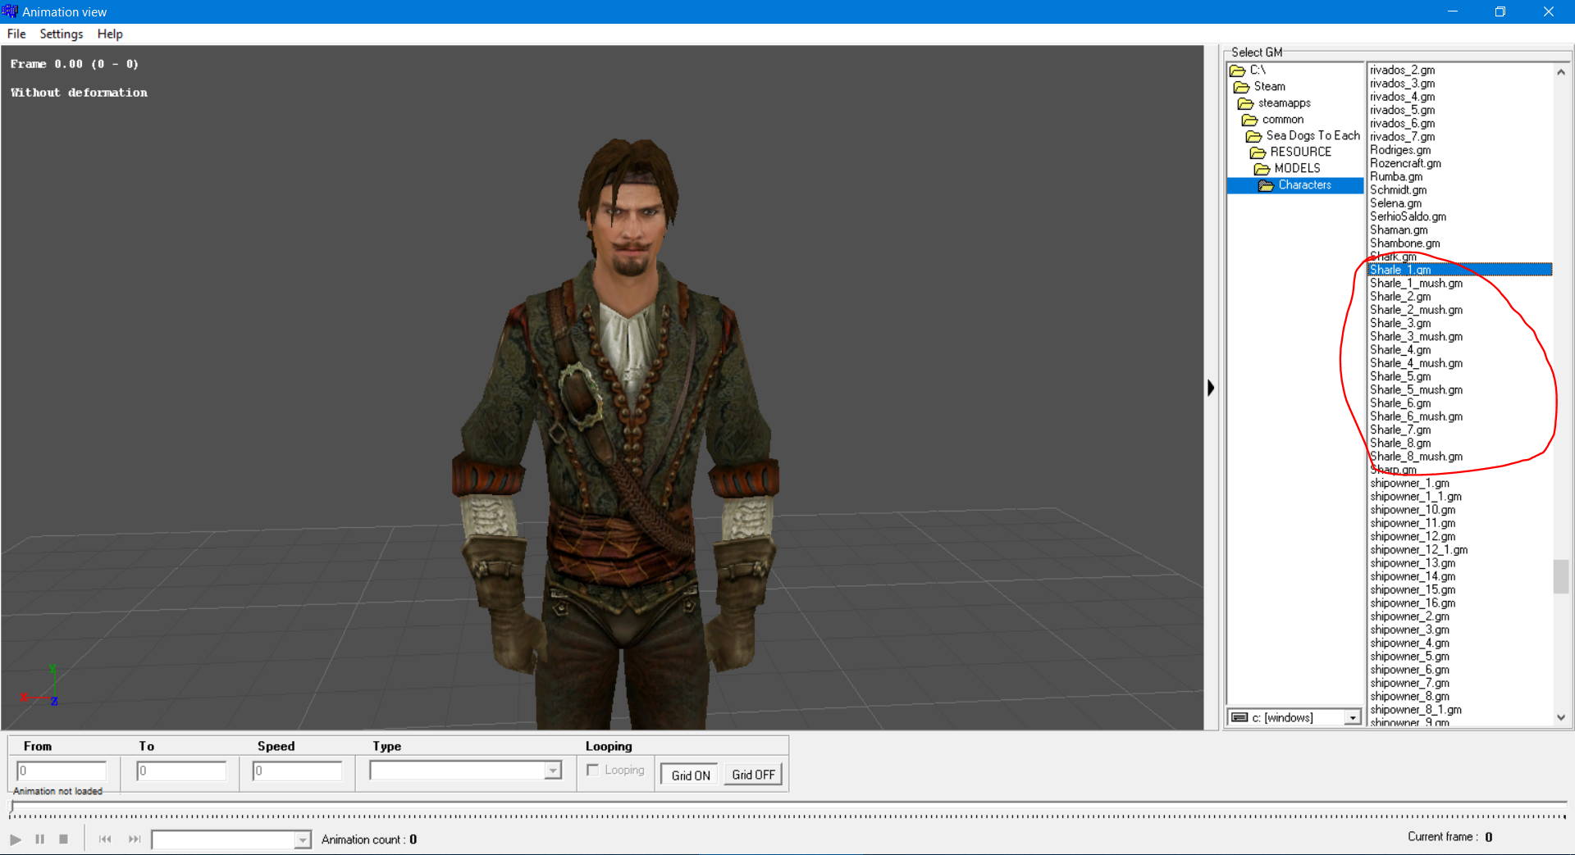Click the From input field

pyautogui.click(x=62, y=771)
